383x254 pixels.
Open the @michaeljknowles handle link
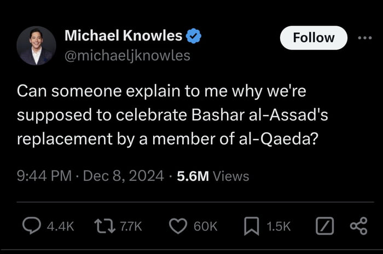(x=127, y=56)
